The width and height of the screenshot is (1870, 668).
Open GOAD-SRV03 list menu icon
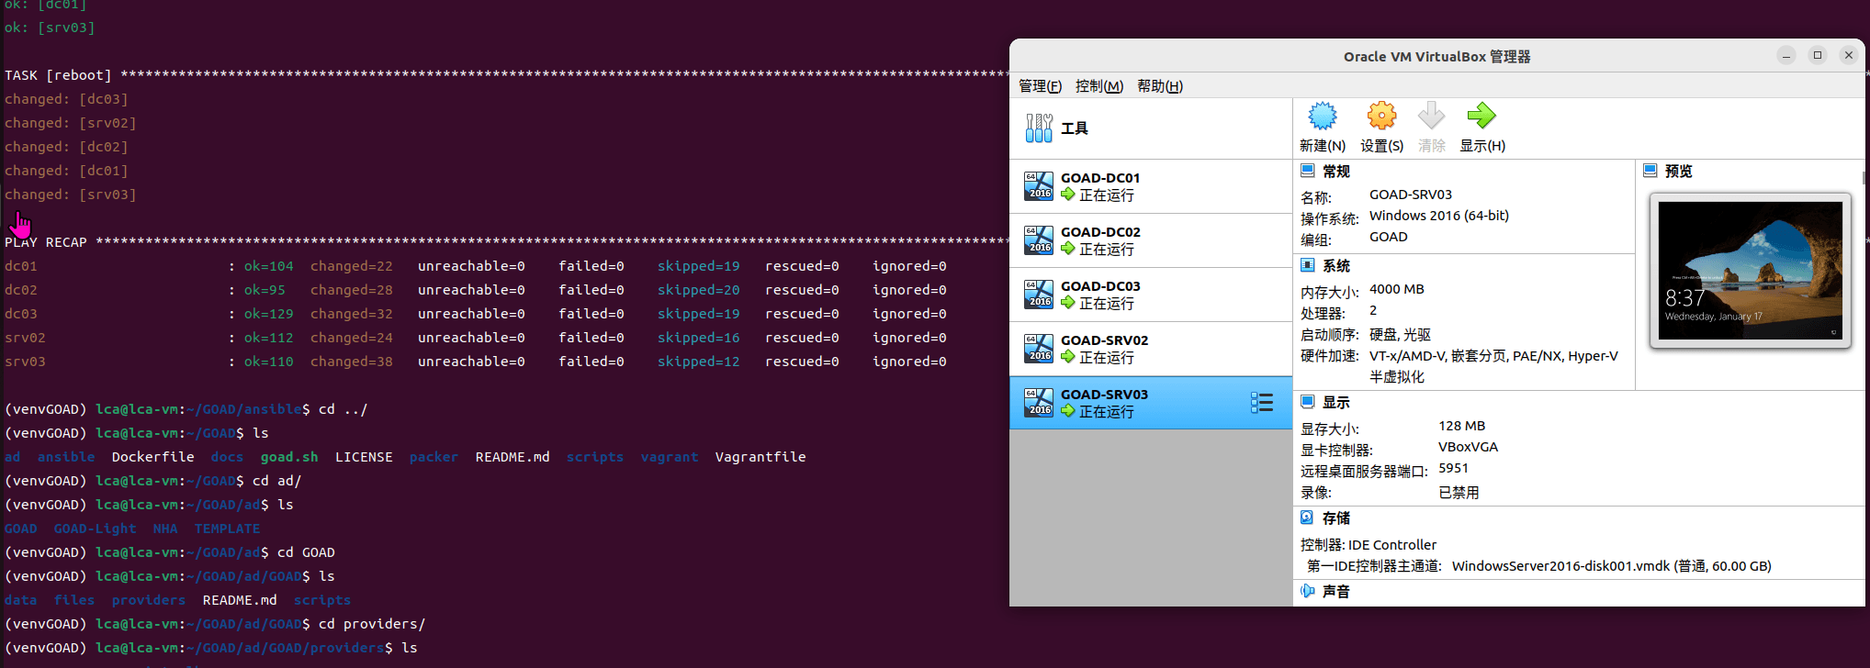pos(1262,403)
